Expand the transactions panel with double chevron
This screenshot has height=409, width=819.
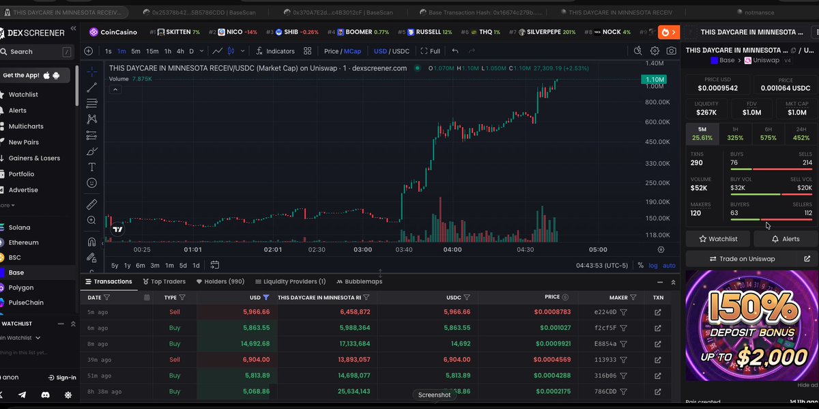674,281
